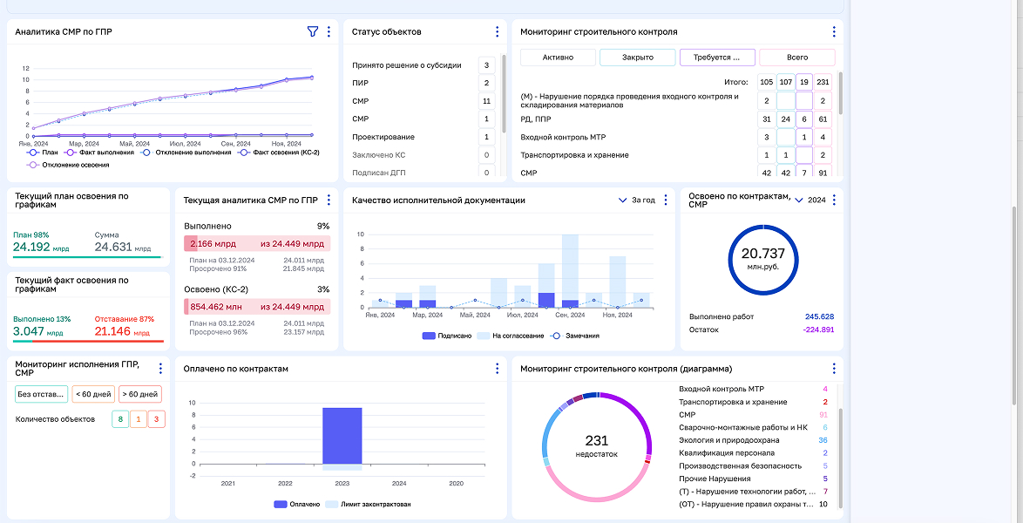The height and width of the screenshot is (523, 1023).
Task: Open the three-dot menu of Статус объектов
Action: tap(497, 31)
